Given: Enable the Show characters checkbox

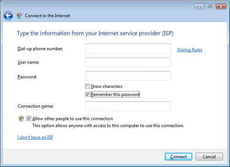Looking at the screenshot, I should pyautogui.click(x=87, y=86).
